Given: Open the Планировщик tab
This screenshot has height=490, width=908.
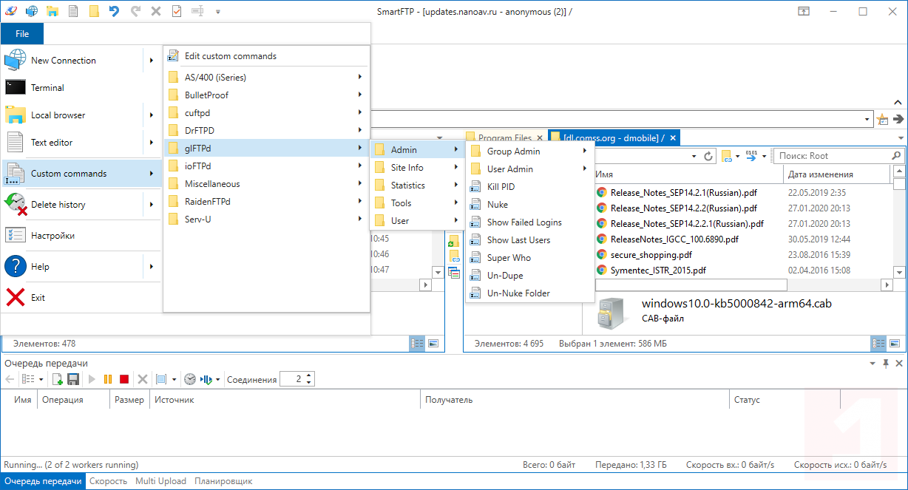Looking at the screenshot, I should click(x=223, y=481).
